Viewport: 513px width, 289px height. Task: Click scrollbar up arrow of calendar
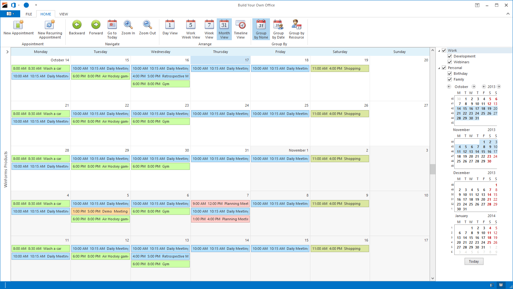tap(433, 50)
